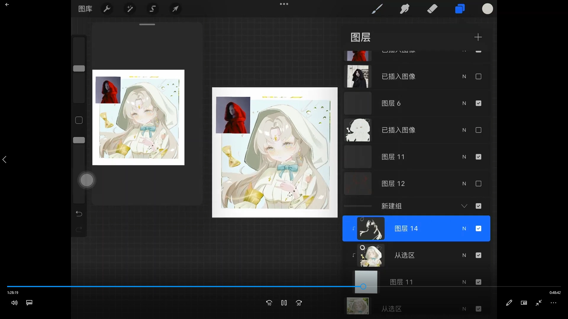Show layer 图层 12 via checkbox
This screenshot has width=568, height=319.
click(x=478, y=184)
